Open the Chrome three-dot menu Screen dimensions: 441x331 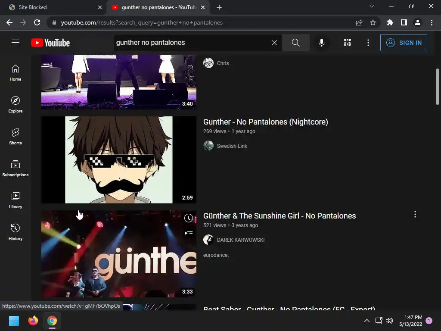click(432, 22)
